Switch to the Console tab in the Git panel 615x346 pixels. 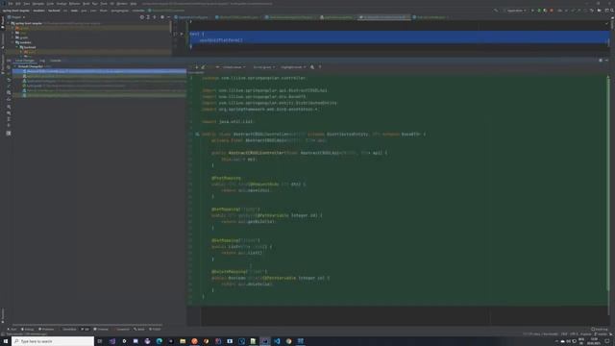pyautogui.click(x=56, y=61)
